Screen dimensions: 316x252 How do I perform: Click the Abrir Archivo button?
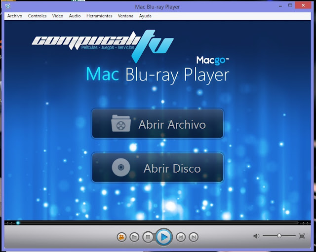tap(158, 124)
